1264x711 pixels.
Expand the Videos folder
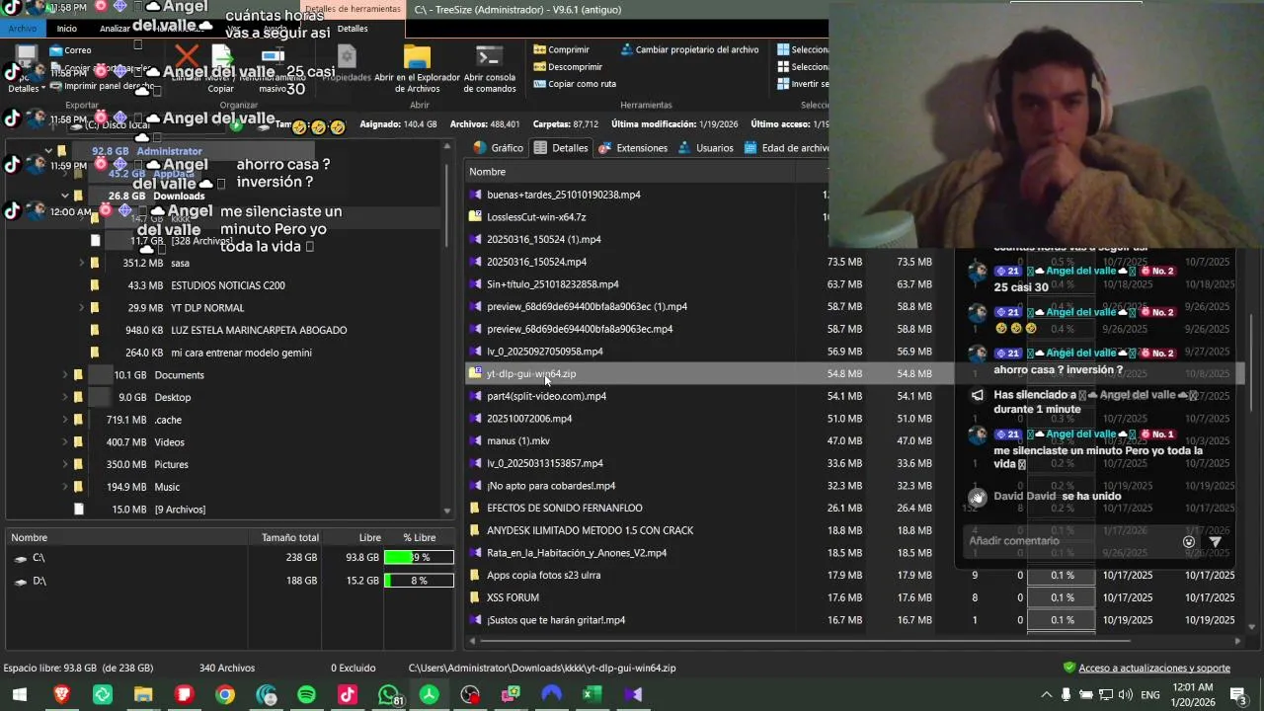tap(65, 442)
